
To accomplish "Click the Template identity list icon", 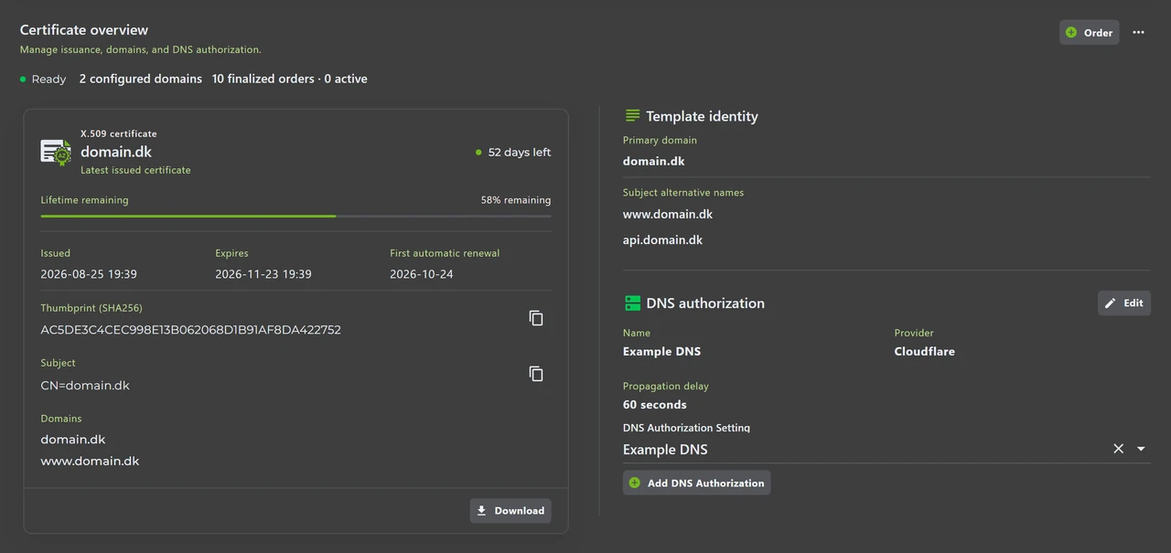I will (x=632, y=116).
